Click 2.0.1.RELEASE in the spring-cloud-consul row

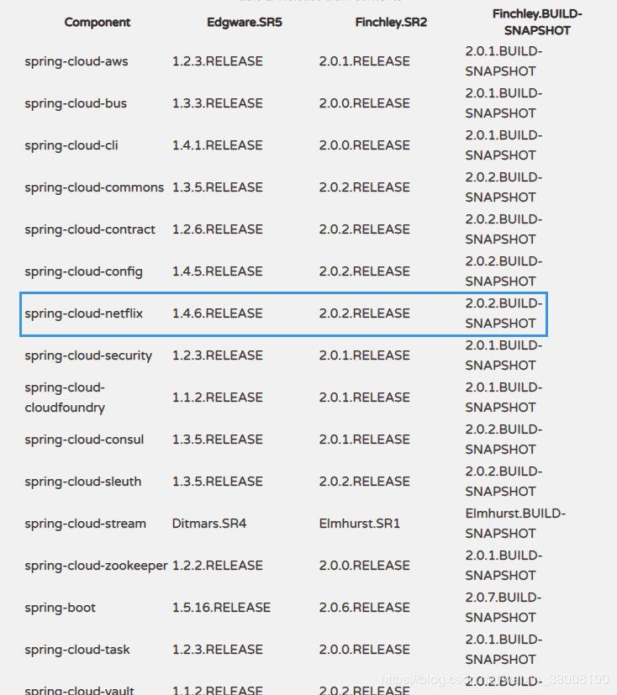(x=364, y=440)
